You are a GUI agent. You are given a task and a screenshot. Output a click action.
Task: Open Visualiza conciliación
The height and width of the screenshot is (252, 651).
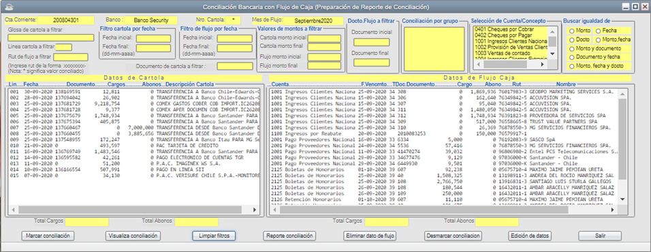[133, 236]
